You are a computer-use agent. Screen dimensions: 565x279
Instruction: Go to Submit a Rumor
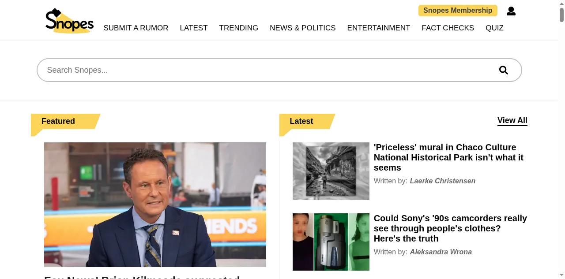(x=136, y=28)
